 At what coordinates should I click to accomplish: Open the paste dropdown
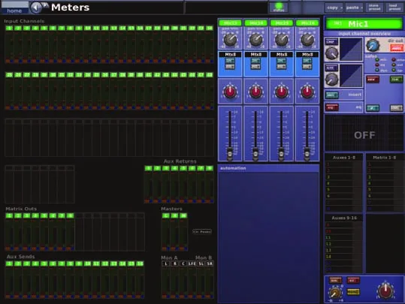(x=354, y=8)
